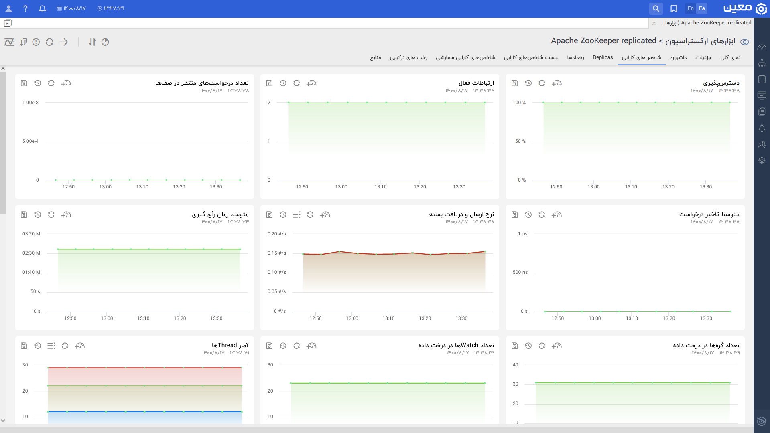770x433 pixels.
Task: Open the alert exclamation toolbar icon
Action: (36, 42)
